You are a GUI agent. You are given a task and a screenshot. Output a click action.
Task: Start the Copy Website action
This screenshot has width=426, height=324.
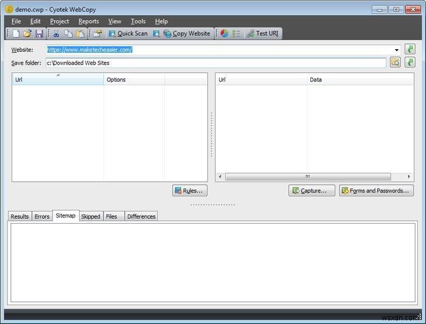pyautogui.click(x=187, y=33)
